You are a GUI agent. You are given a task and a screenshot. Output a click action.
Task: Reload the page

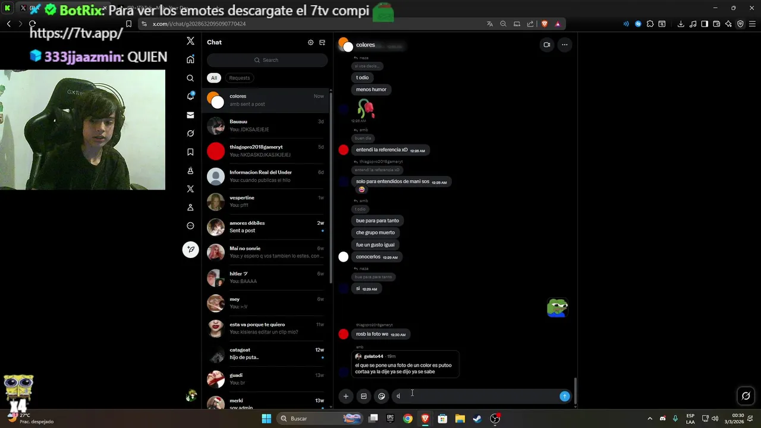click(x=32, y=24)
